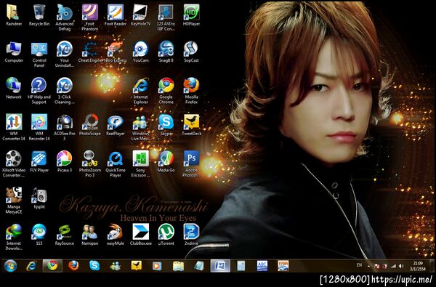Launch Your Uninstaller shortcut
Screen dimensions: 436x287
pos(65,54)
